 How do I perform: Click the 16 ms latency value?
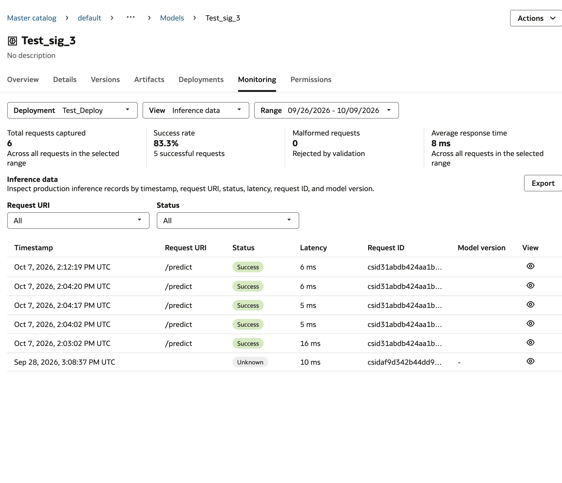tap(310, 344)
